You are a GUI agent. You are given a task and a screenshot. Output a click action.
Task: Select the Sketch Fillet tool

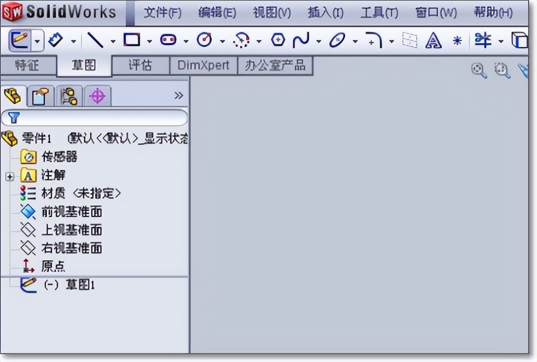(375, 39)
